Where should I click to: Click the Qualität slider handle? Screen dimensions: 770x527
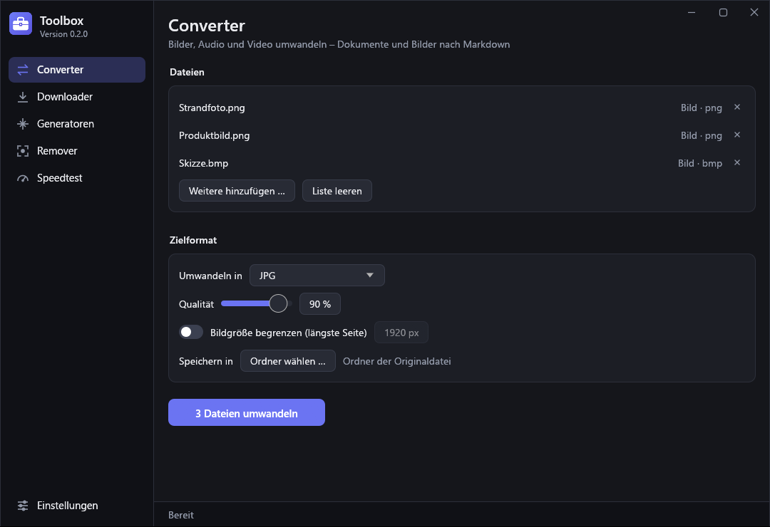[279, 303]
